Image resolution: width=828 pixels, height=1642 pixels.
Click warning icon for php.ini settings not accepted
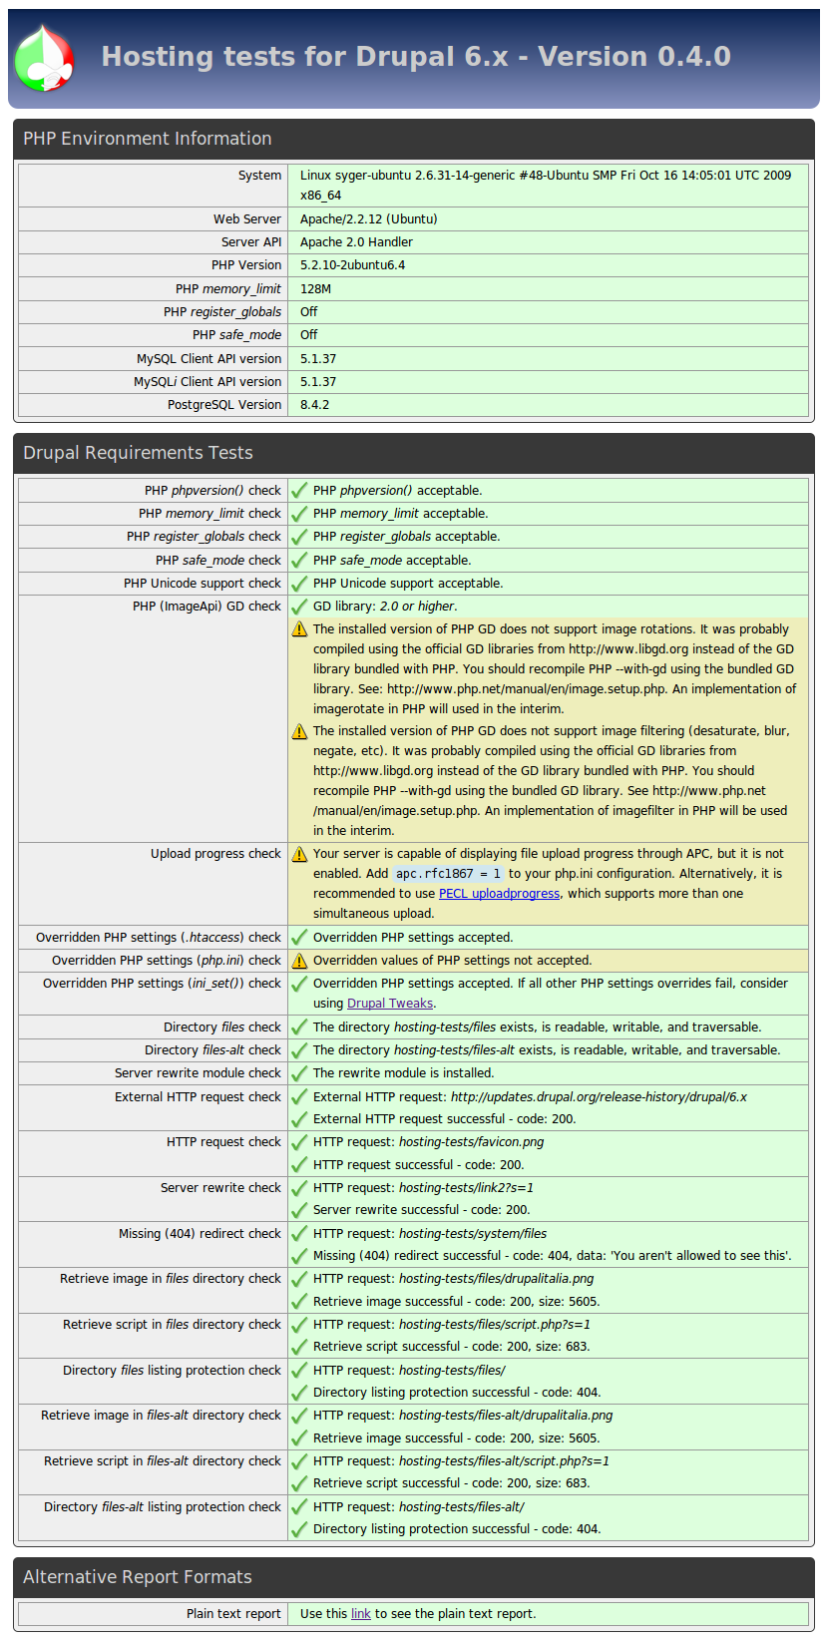(x=299, y=961)
